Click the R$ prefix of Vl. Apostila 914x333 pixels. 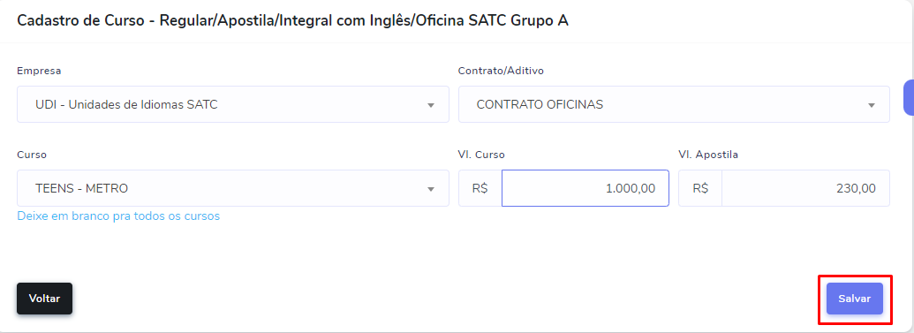tap(700, 188)
